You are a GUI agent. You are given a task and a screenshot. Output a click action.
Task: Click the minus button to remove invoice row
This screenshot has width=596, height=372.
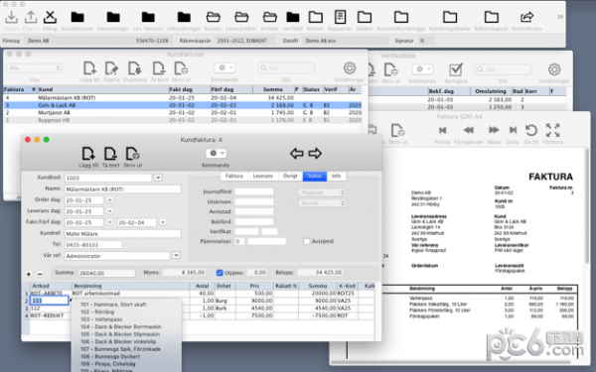pos(40,274)
